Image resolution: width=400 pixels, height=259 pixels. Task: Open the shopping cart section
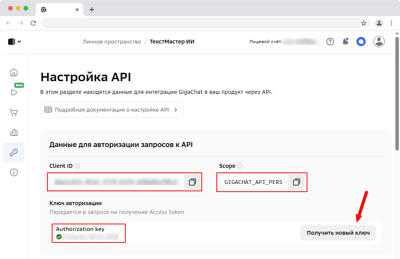(14, 112)
